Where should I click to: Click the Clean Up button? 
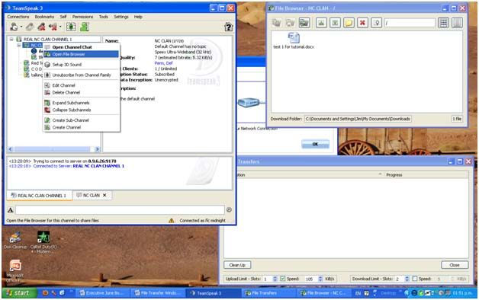point(237,265)
